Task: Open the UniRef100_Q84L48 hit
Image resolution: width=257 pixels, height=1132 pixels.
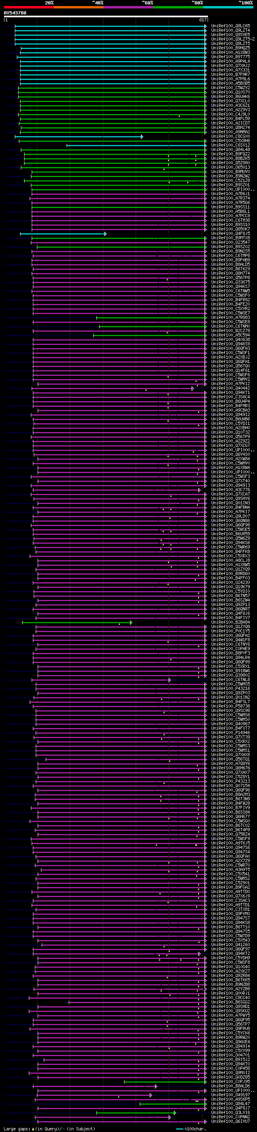Action: [x=230, y=149]
